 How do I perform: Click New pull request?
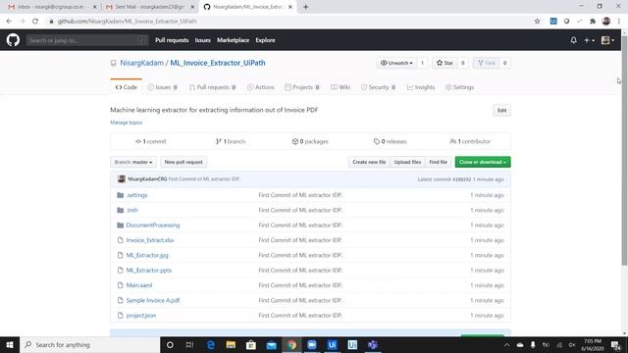click(183, 162)
